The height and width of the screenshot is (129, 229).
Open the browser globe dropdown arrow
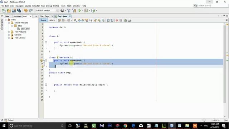[x=65, y=10]
